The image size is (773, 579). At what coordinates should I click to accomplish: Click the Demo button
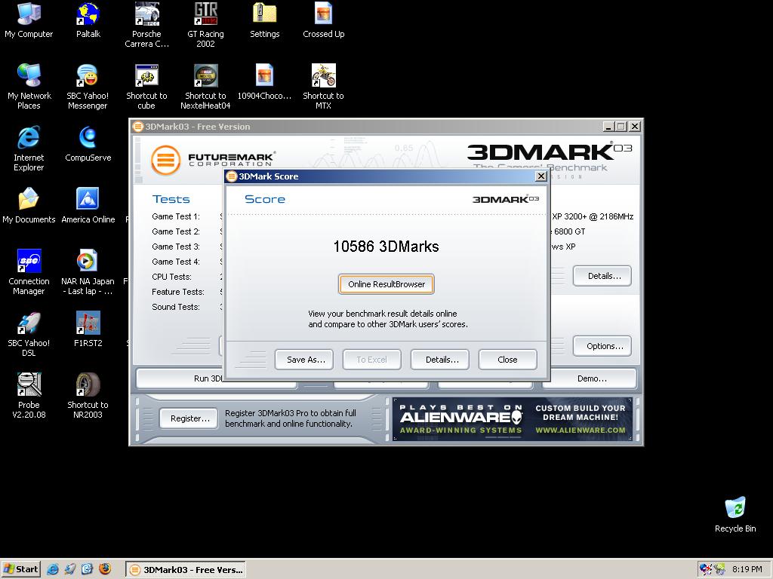590,378
